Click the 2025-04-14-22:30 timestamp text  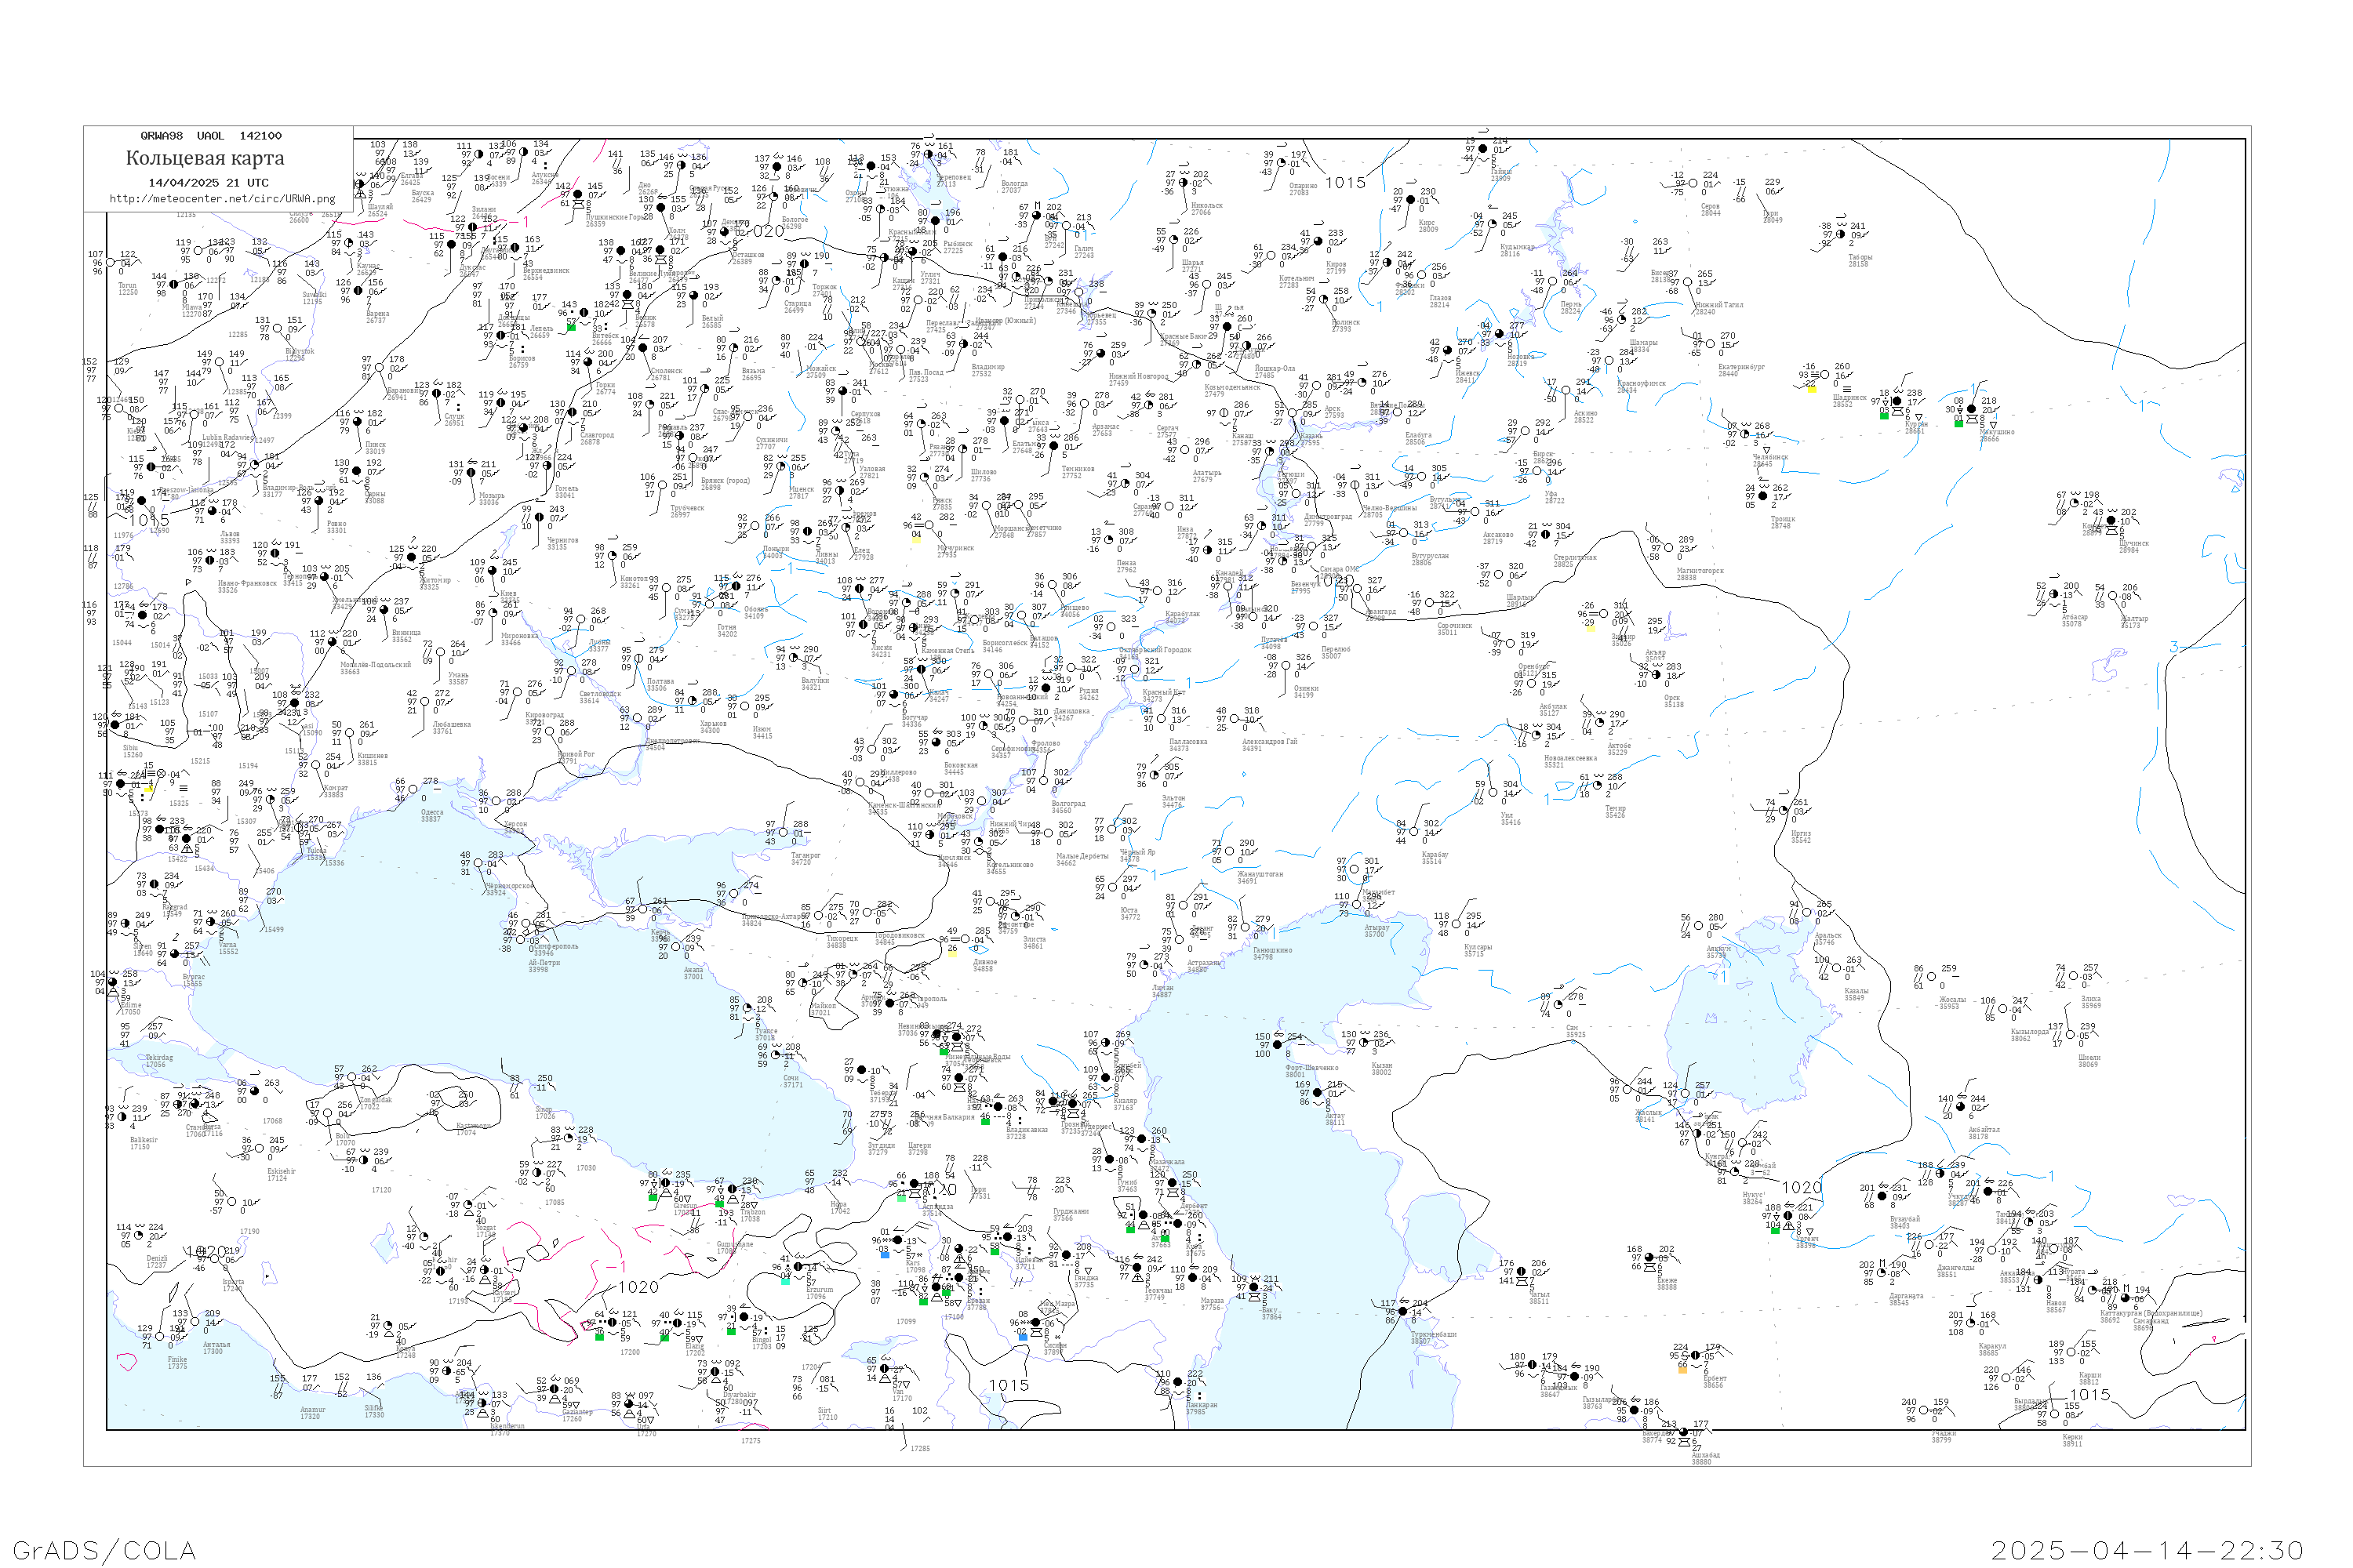[2147, 1551]
